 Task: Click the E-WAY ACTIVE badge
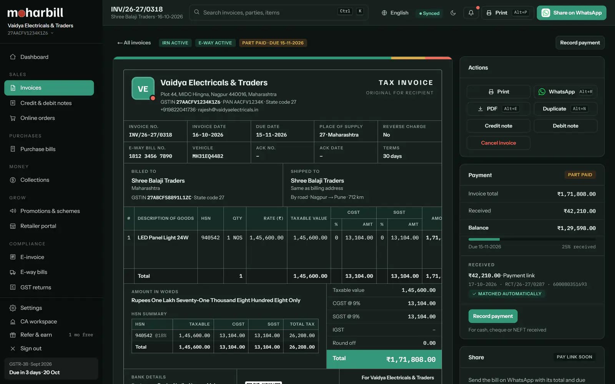215,43
